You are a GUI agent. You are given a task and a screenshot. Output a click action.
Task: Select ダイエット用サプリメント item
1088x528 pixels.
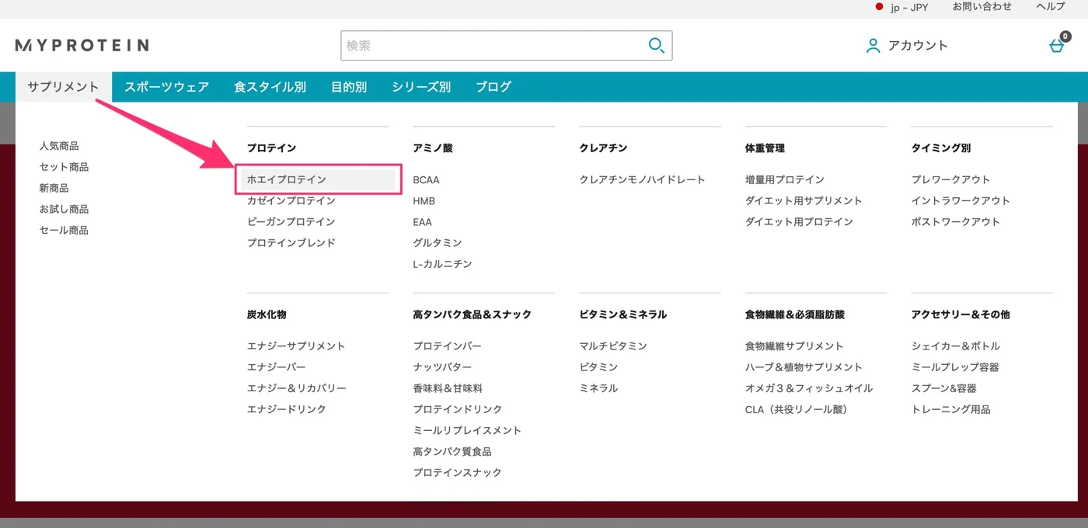pos(804,200)
